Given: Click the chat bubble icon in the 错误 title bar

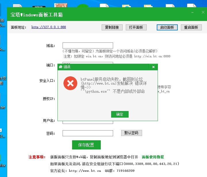Looking at the screenshot, I should click(61, 67).
